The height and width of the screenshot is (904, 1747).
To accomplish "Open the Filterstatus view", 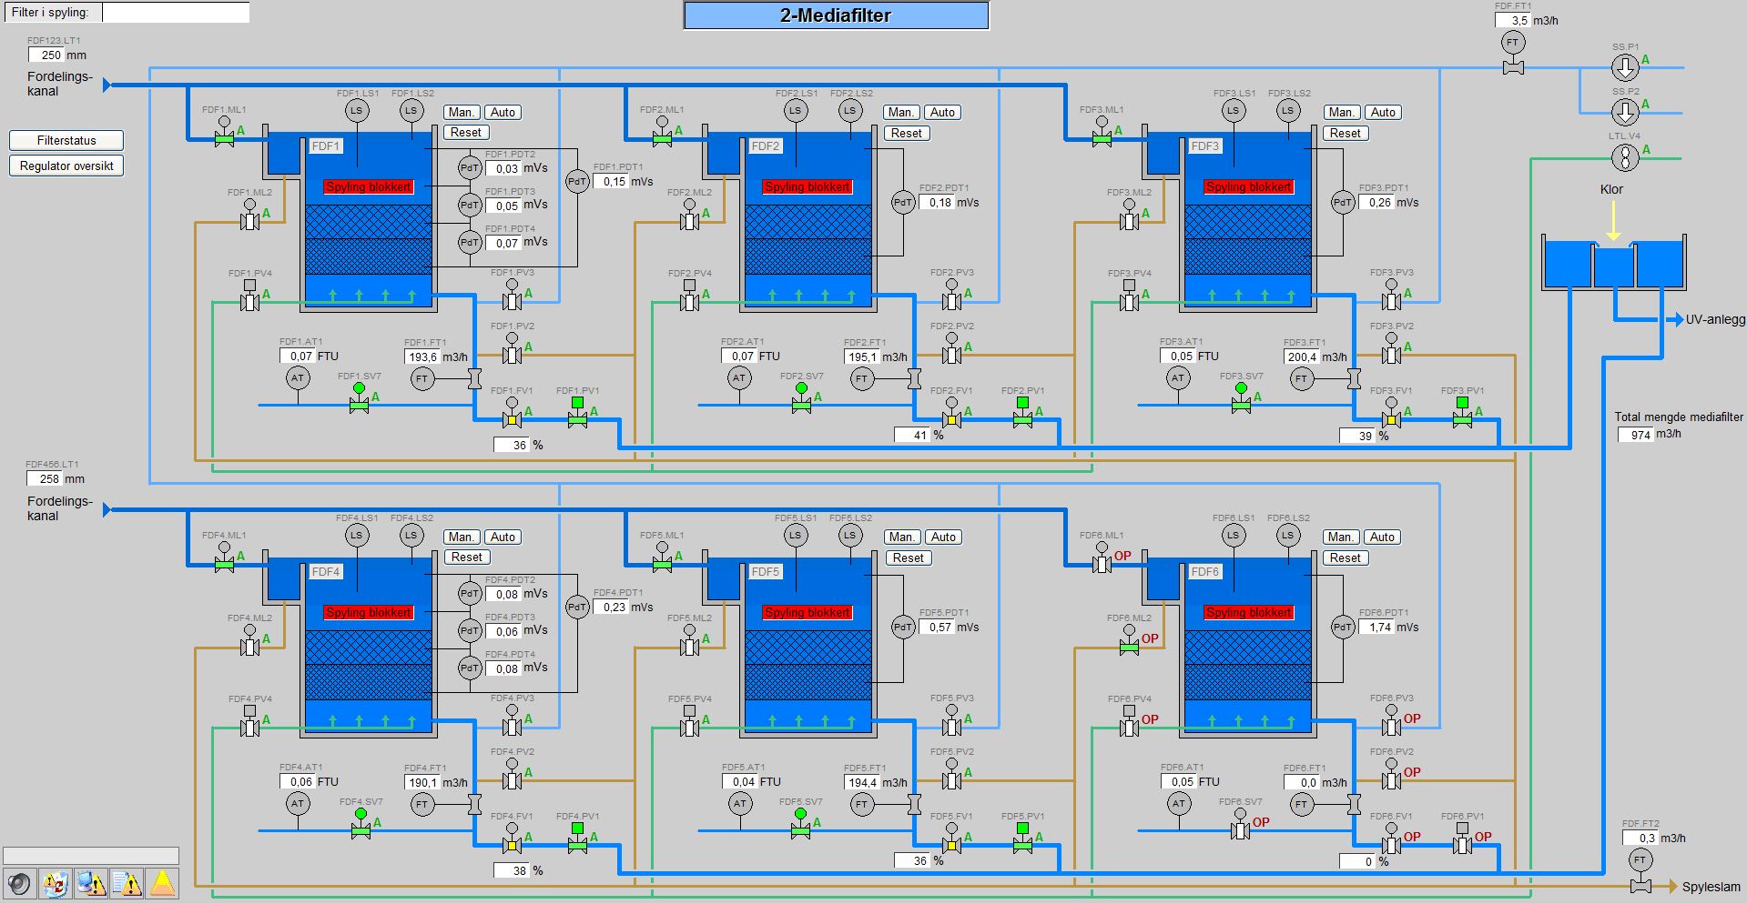I will point(66,140).
